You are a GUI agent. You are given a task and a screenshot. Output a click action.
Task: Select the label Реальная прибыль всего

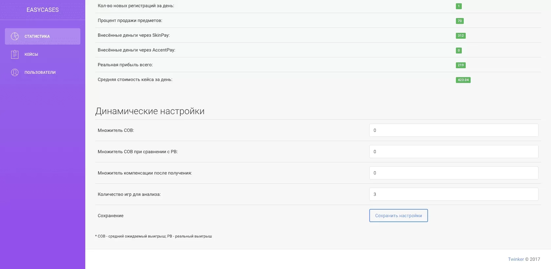point(125,65)
